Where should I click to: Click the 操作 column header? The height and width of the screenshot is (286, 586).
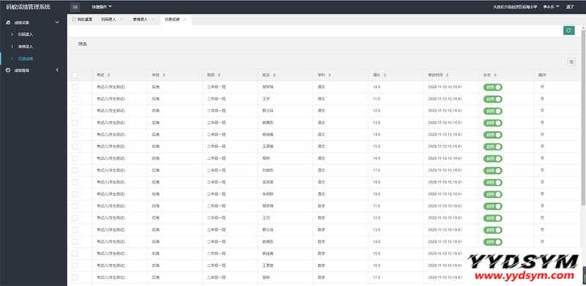click(x=542, y=76)
